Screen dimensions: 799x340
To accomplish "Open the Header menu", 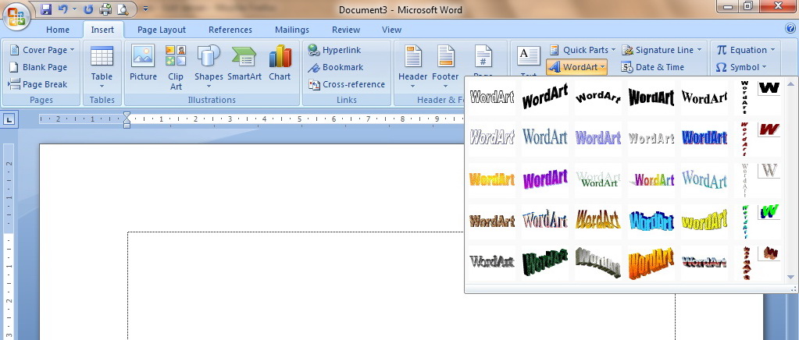I will point(412,67).
